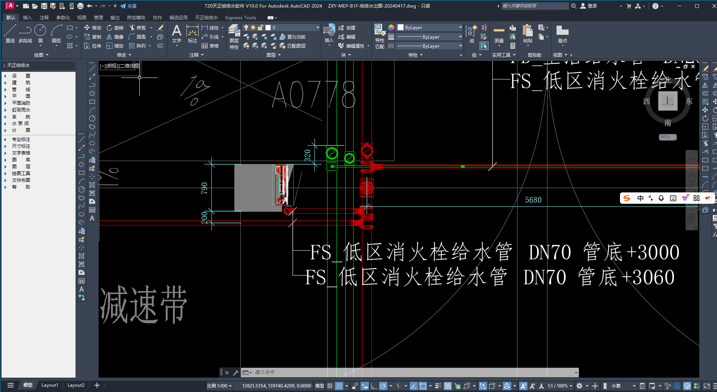Select the 圆弧 (Arc) tool
The image size is (717, 392).
(x=56, y=34)
